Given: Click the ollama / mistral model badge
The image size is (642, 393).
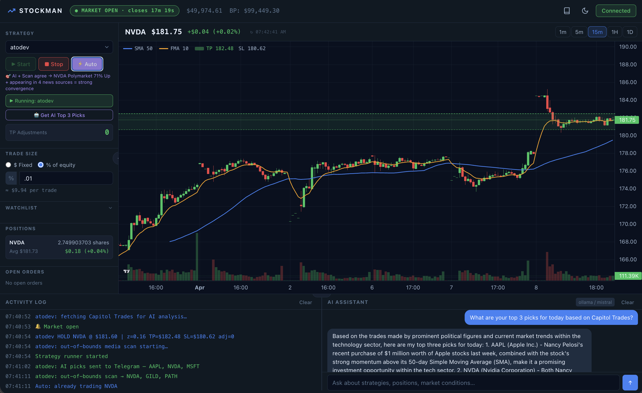Looking at the screenshot, I should point(595,302).
